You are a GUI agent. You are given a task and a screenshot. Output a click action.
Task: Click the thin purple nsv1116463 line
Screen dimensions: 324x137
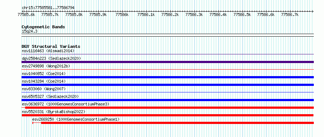click(x=167, y=54)
